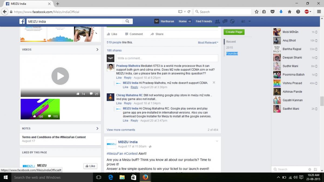Click the Facebook logo icon
Screen dimensions: 324x182
tap(22, 22)
